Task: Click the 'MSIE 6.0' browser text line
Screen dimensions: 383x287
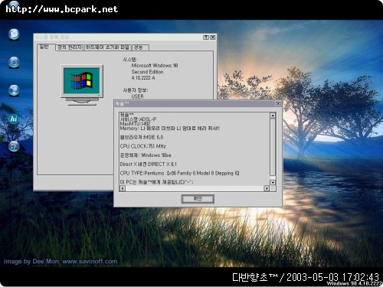Action: 142,137
